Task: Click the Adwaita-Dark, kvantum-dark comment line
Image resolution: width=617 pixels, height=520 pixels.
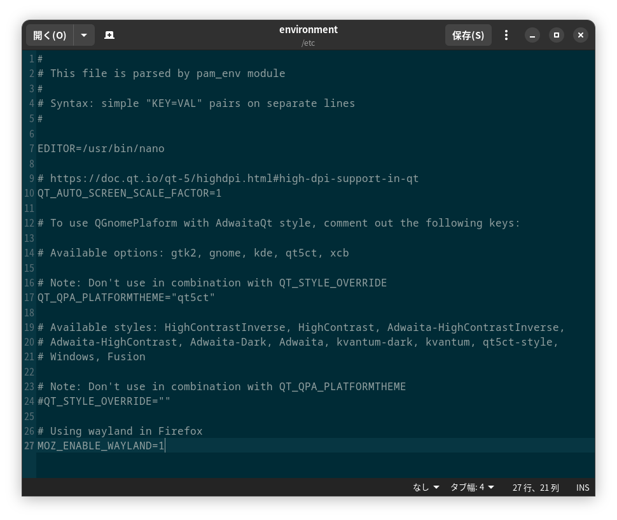Action: (x=298, y=342)
